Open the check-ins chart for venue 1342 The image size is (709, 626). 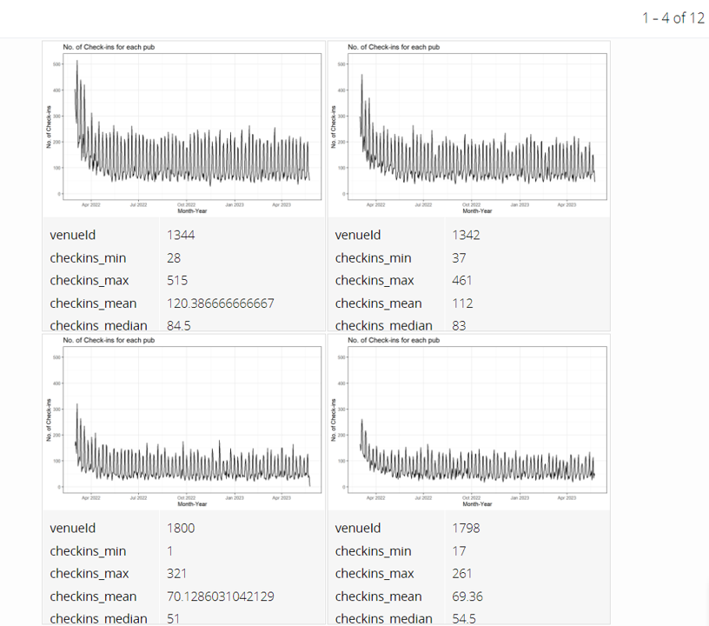(469, 129)
